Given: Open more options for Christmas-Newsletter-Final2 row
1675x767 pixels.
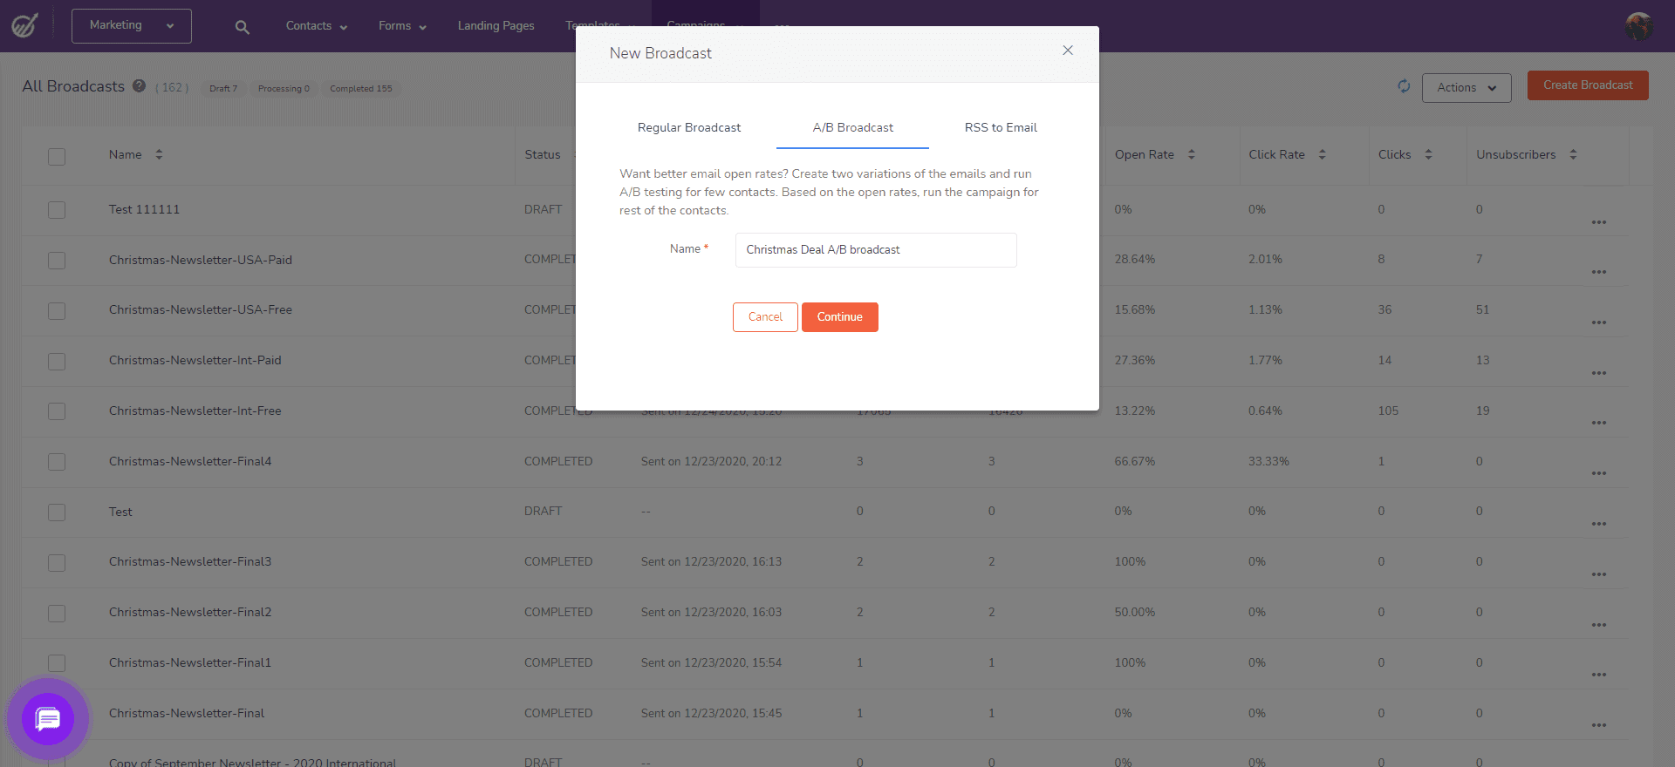Looking at the screenshot, I should 1598,625.
